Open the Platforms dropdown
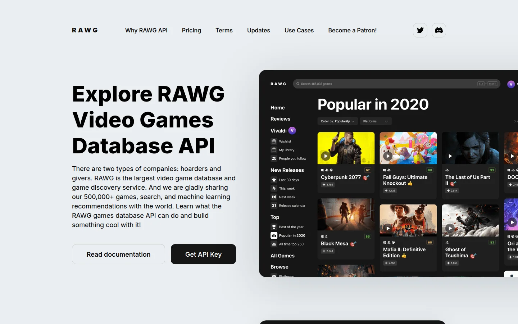The width and height of the screenshot is (518, 324). (376, 121)
